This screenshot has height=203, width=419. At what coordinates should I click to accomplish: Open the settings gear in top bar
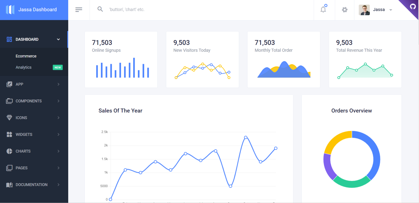click(x=345, y=10)
